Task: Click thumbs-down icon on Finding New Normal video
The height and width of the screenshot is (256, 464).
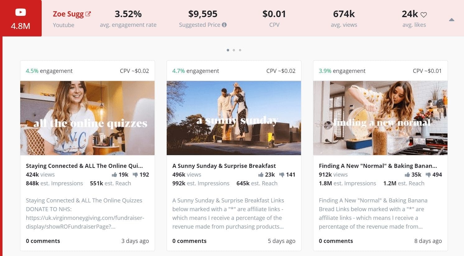Action: 428,175
